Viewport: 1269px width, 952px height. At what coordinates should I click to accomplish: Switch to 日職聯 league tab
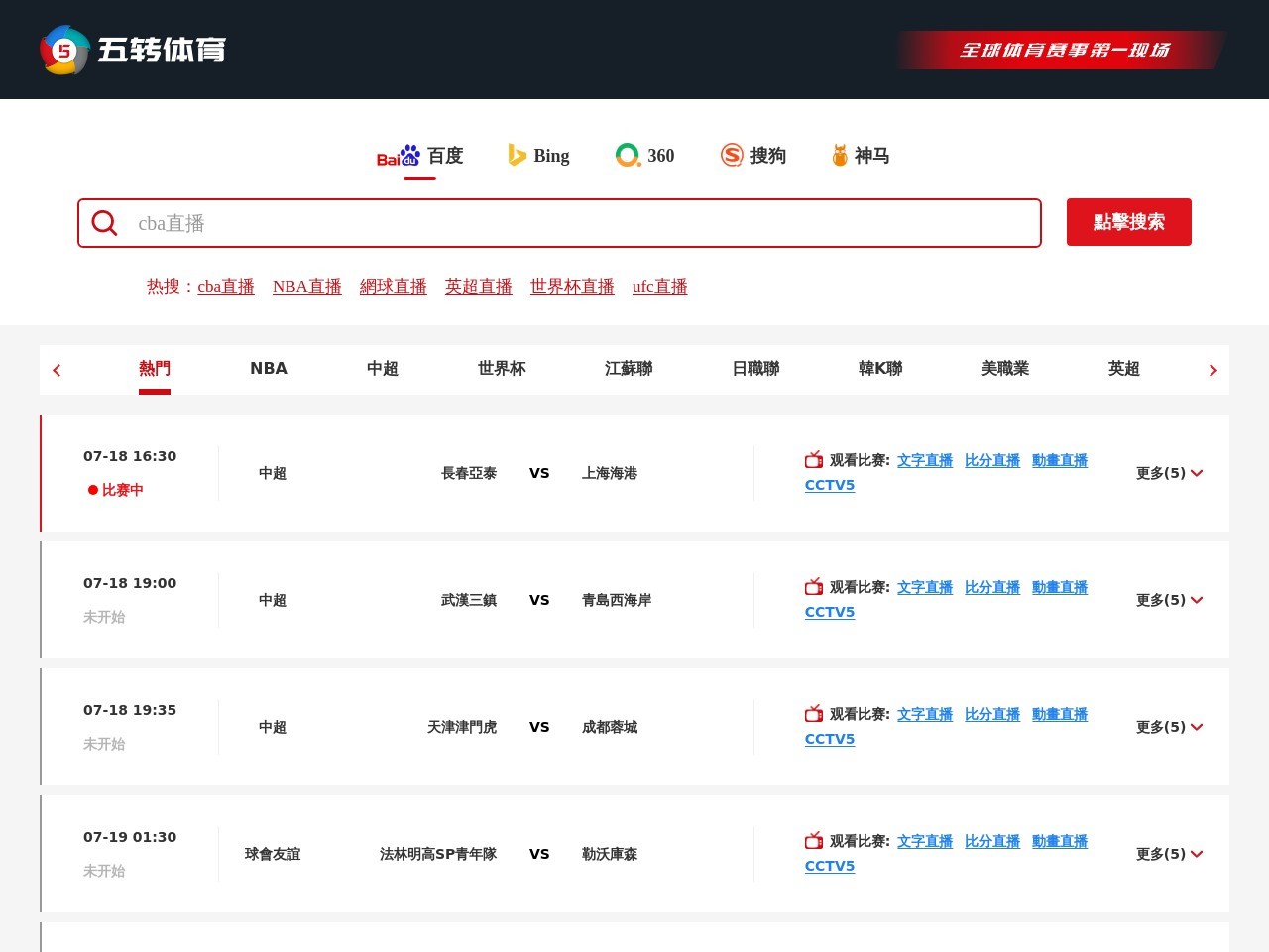tap(755, 369)
